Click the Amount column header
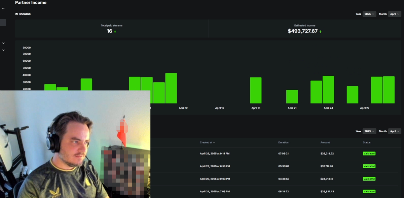 [x=325, y=142]
